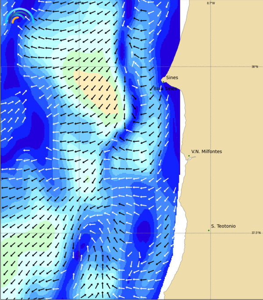Screen dimensions: 263x300
Task: Select the S. Teotonio green station marker
Action: coord(209,230)
